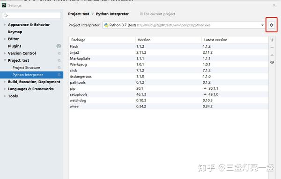281x179 pixels.
Task: Expand the Languages & Frameworks section
Action: (5, 89)
